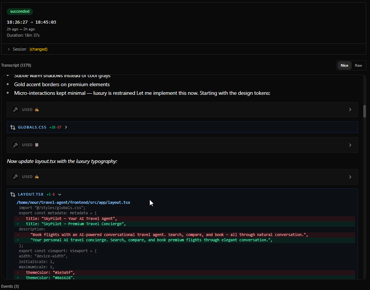This screenshot has width=370, height=290.
Task: Click the 2h ago → 2h ago text
Action: (21, 29)
